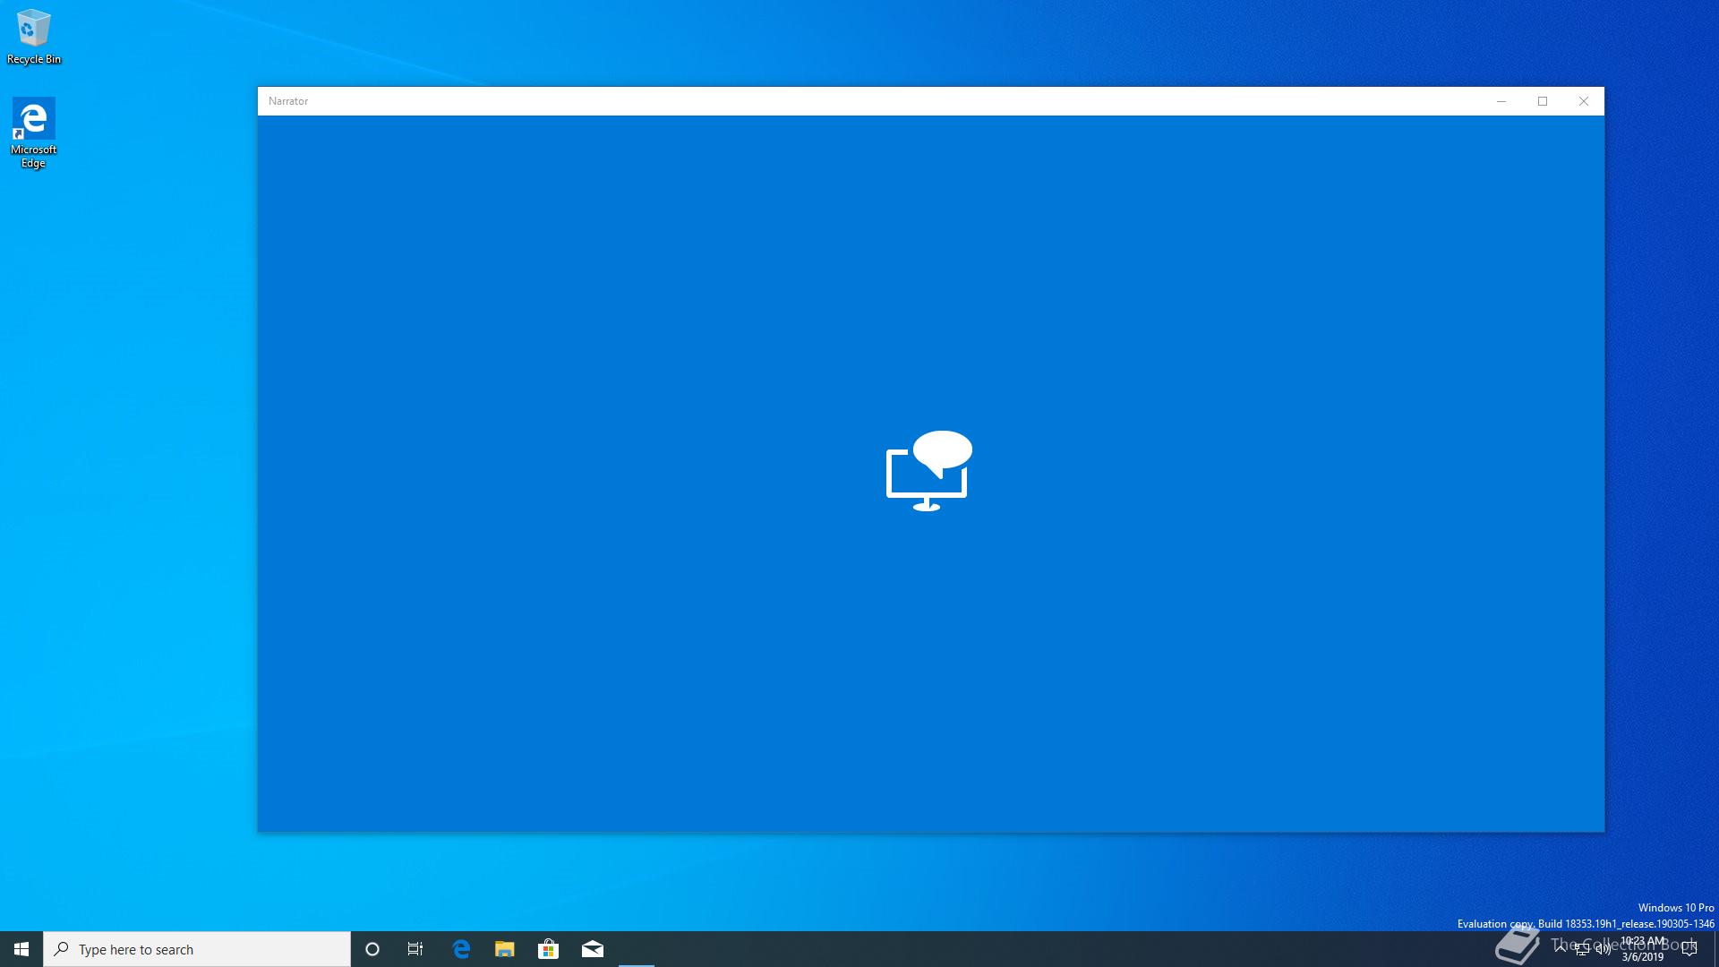Click the Type here to search box
1719x967 pixels.
coord(197,949)
